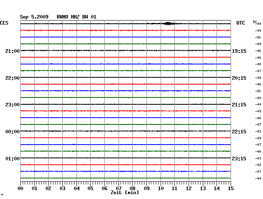Click the DC offset value -42
Image resolution: width=263 pixels, height=199 pixels.
[258, 165]
